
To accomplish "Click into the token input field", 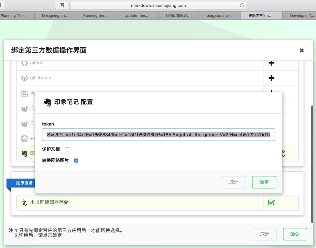I will tap(159, 135).
